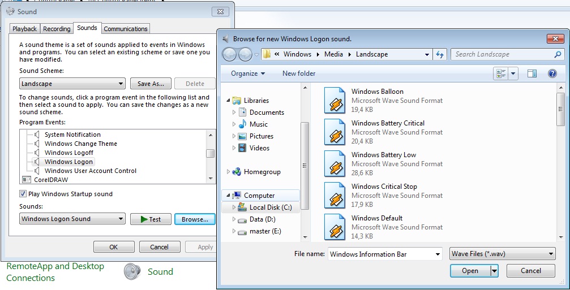Open help with the question mark icon

point(552,73)
